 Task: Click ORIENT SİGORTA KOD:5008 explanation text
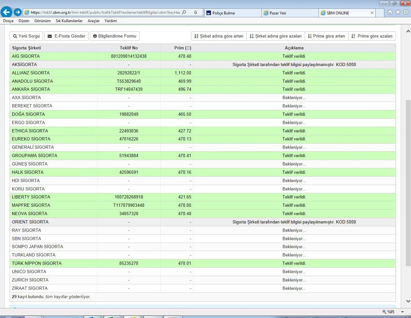(x=294, y=222)
